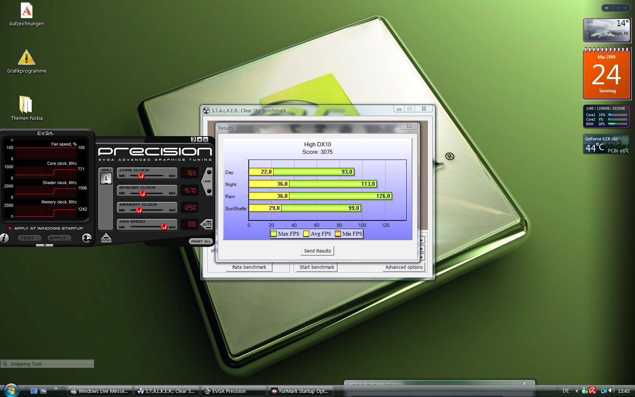Open the top benchmark dropdown arrow
Screen dimensions: 635x397
tap(422, 240)
